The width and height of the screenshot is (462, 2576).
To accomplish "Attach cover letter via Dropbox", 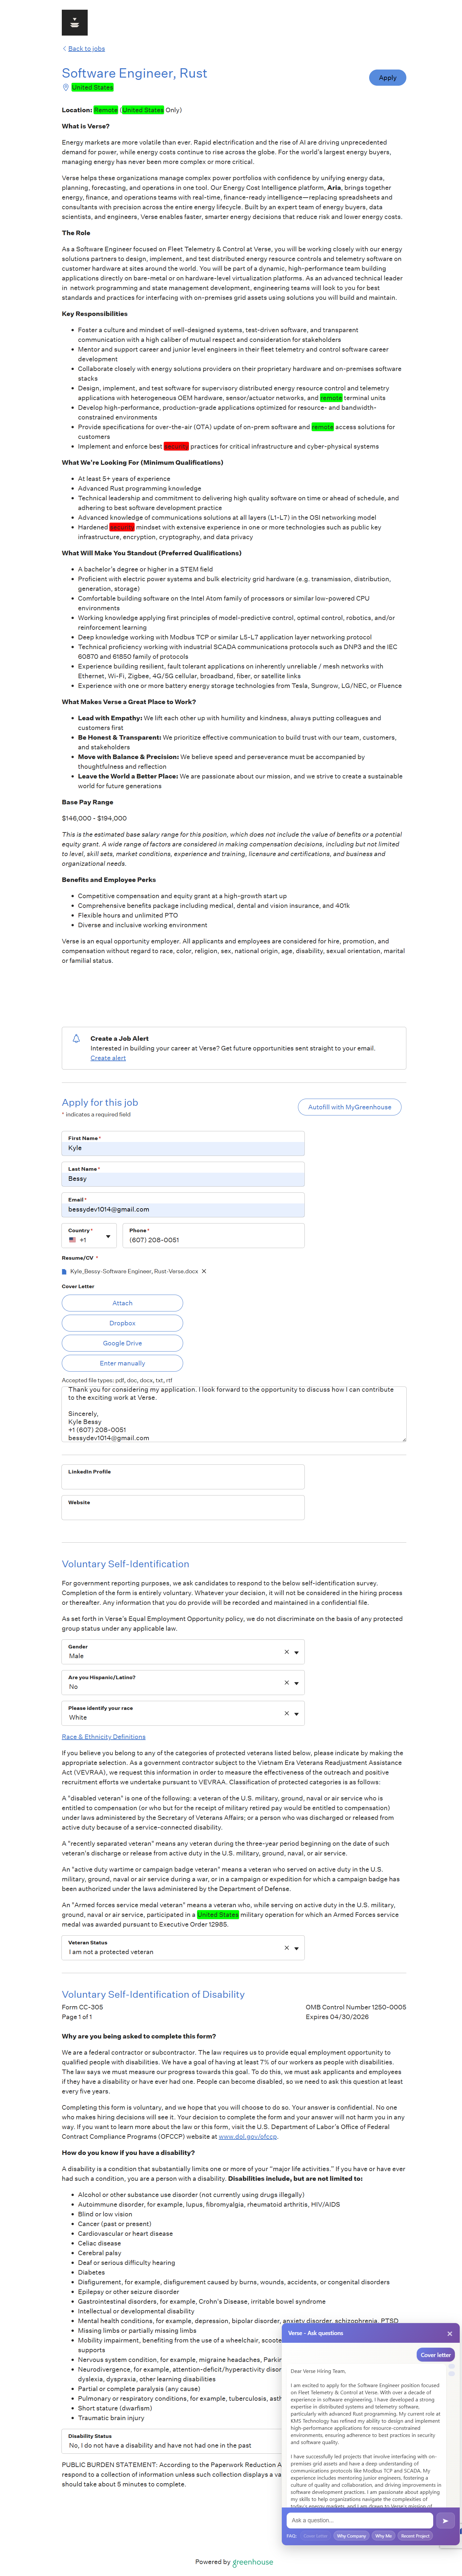I will click(122, 1323).
